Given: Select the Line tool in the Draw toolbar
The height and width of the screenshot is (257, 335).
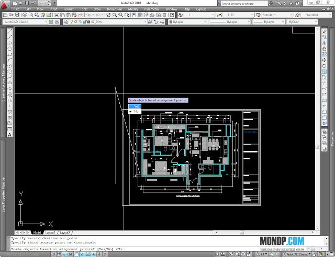Looking at the screenshot, I should click(9, 31).
